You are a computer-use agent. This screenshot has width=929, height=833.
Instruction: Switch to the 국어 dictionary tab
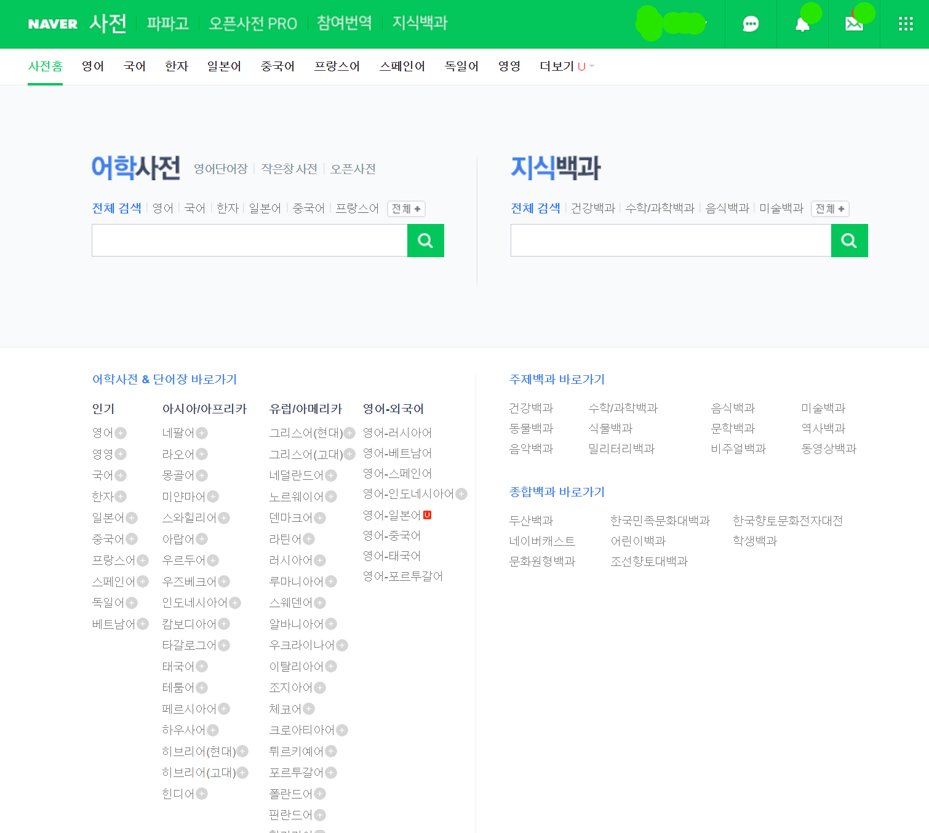[135, 66]
